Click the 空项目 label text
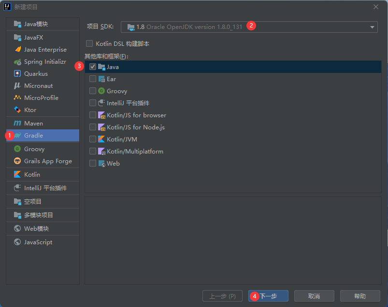Viewport: 388px width, 307px height. point(33,201)
